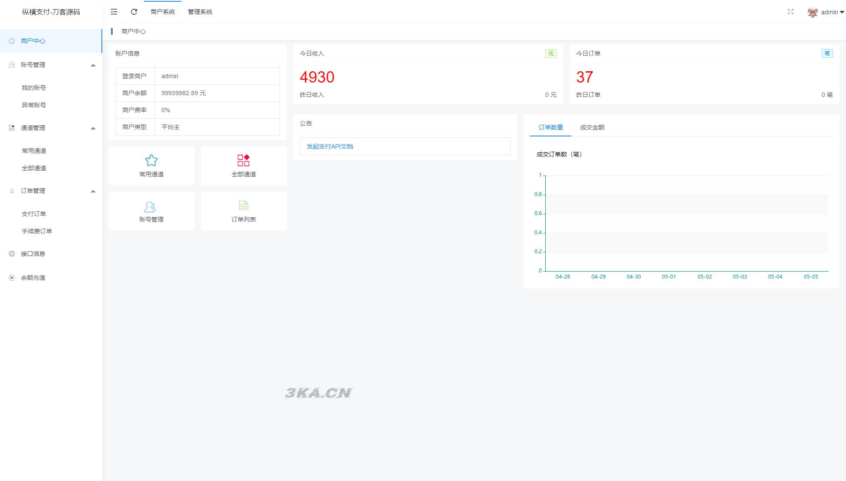Enter fullscreen mode via expand icon
Viewport: 846px width, 481px height.
click(x=791, y=12)
